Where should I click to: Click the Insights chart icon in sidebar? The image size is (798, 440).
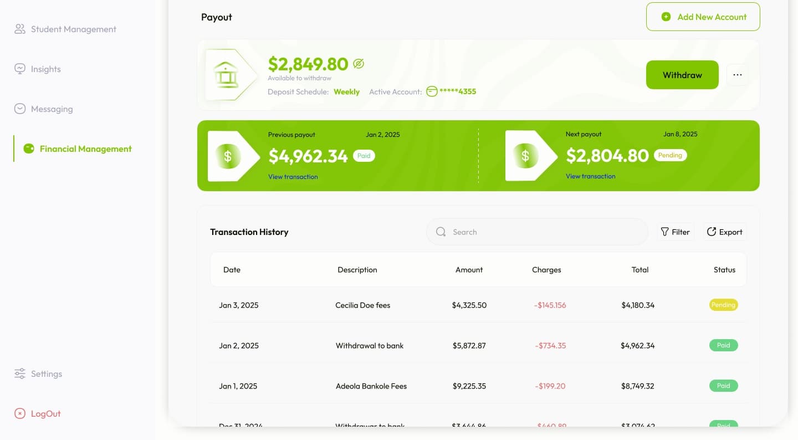[x=20, y=69]
